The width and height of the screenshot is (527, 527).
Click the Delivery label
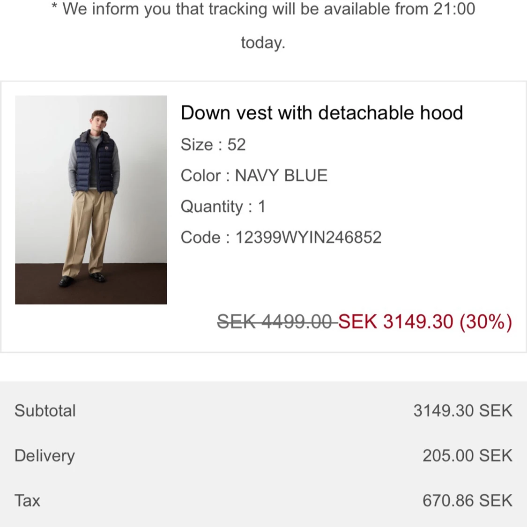45,456
